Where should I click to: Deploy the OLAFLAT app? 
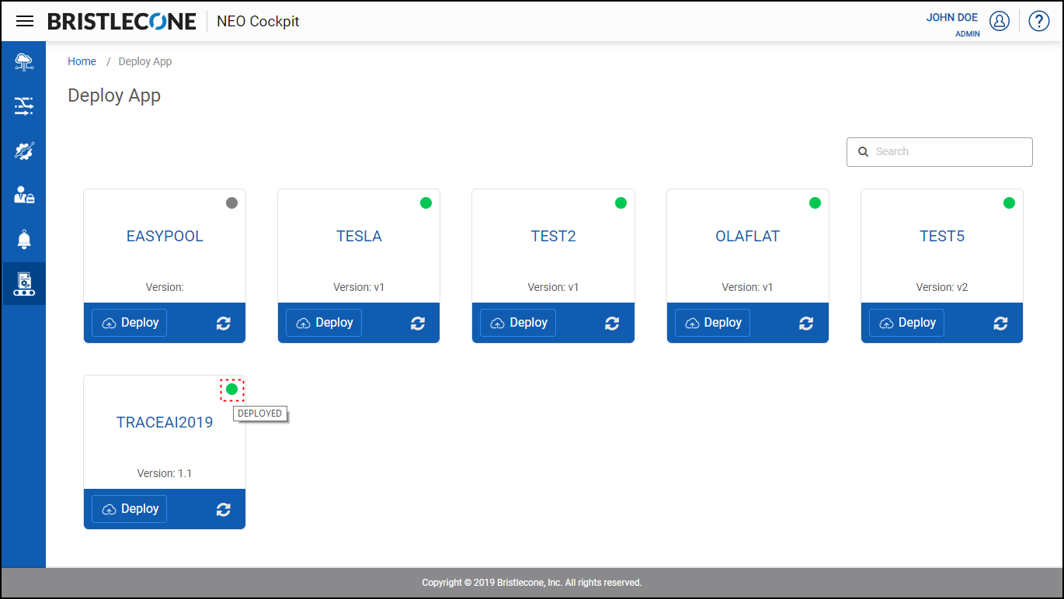coord(712,323)
